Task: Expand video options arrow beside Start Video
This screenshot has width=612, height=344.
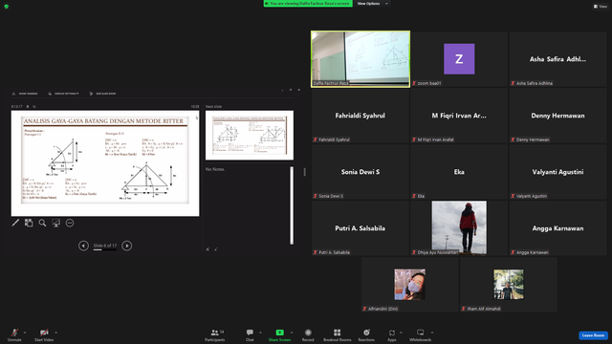Action: click(55, 333)
